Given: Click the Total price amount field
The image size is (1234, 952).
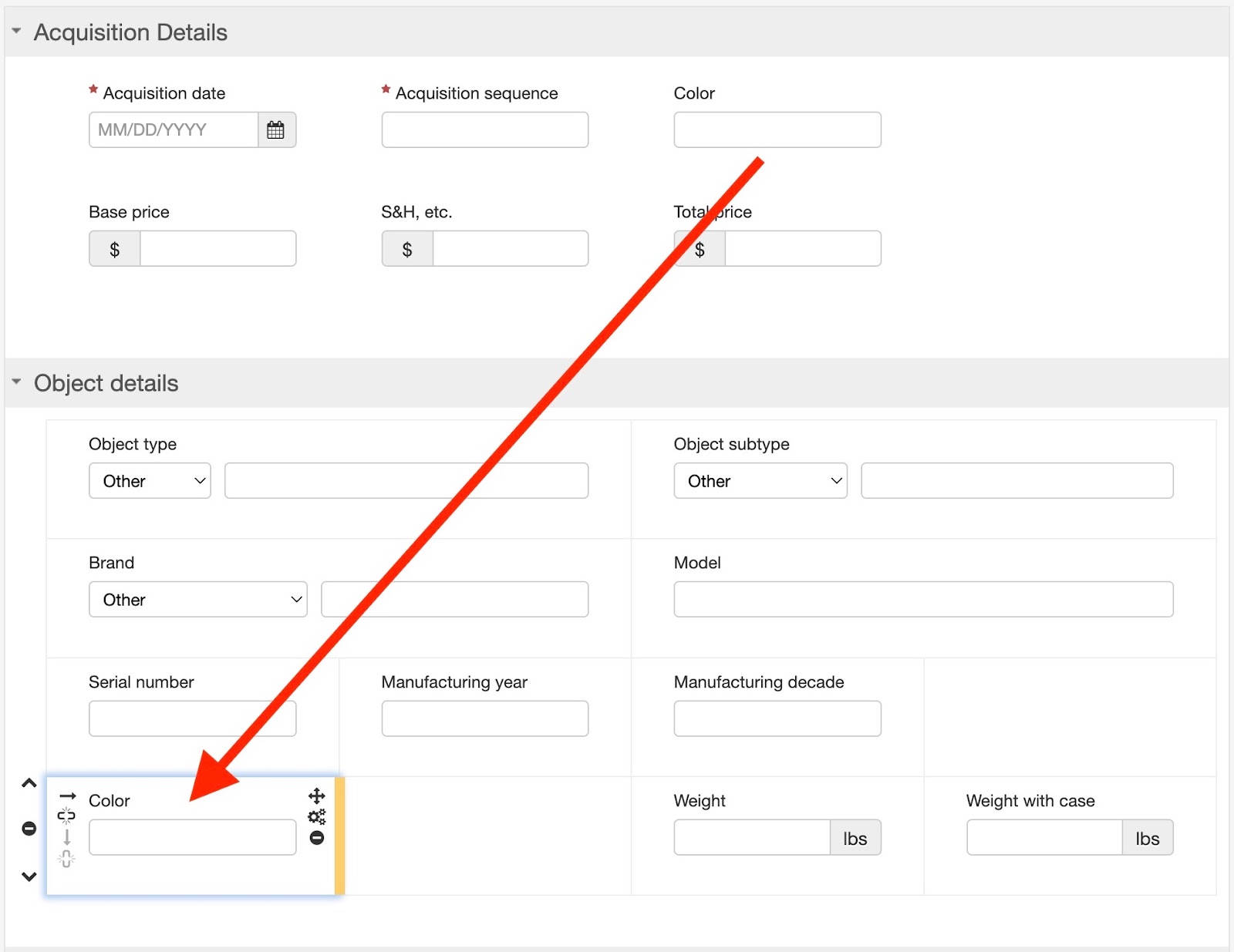Looking at the screenshot, I should [x=803, y=248].
